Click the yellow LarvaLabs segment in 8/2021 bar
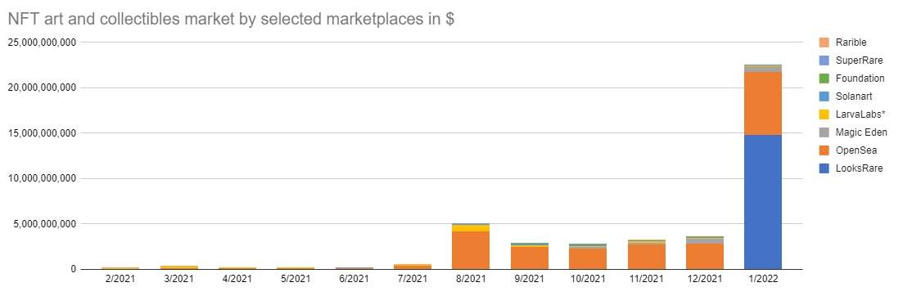Viewport: 903px width, 296px height. click(471, 227)
